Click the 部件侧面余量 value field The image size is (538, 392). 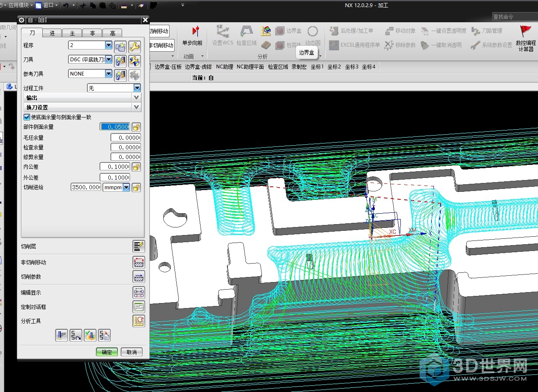[115, 127]
